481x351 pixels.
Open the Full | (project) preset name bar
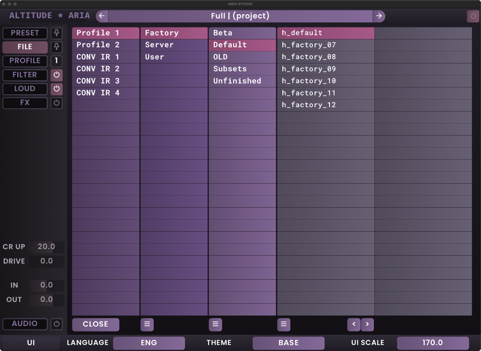240,16
